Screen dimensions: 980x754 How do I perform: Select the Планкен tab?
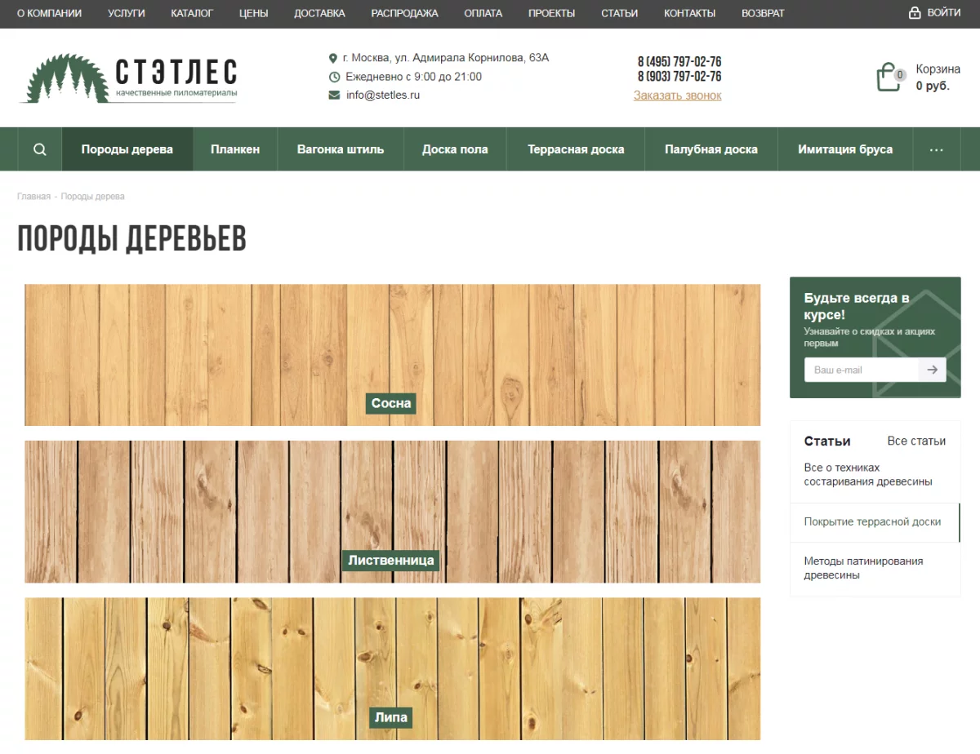[235, 149]
